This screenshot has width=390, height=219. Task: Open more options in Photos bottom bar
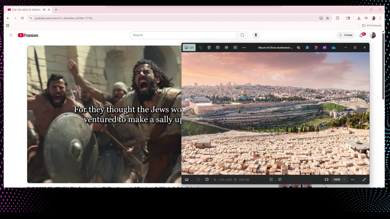pos(353,179)
